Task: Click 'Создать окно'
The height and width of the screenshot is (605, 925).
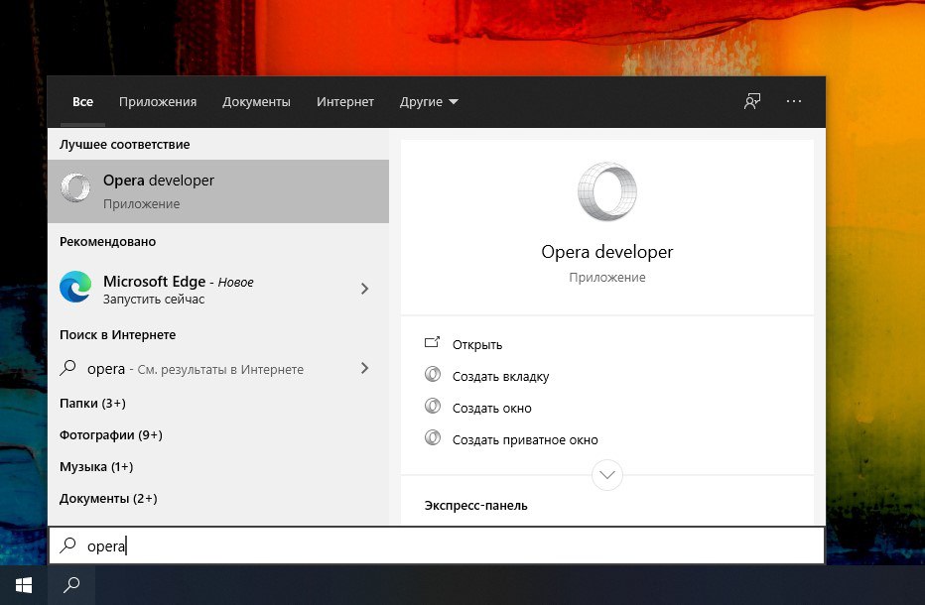Action: [x=492, y=408]
